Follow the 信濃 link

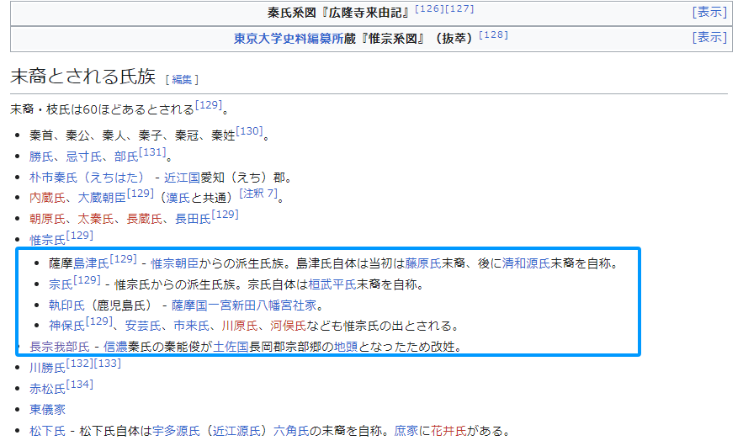tap(115, 347)
